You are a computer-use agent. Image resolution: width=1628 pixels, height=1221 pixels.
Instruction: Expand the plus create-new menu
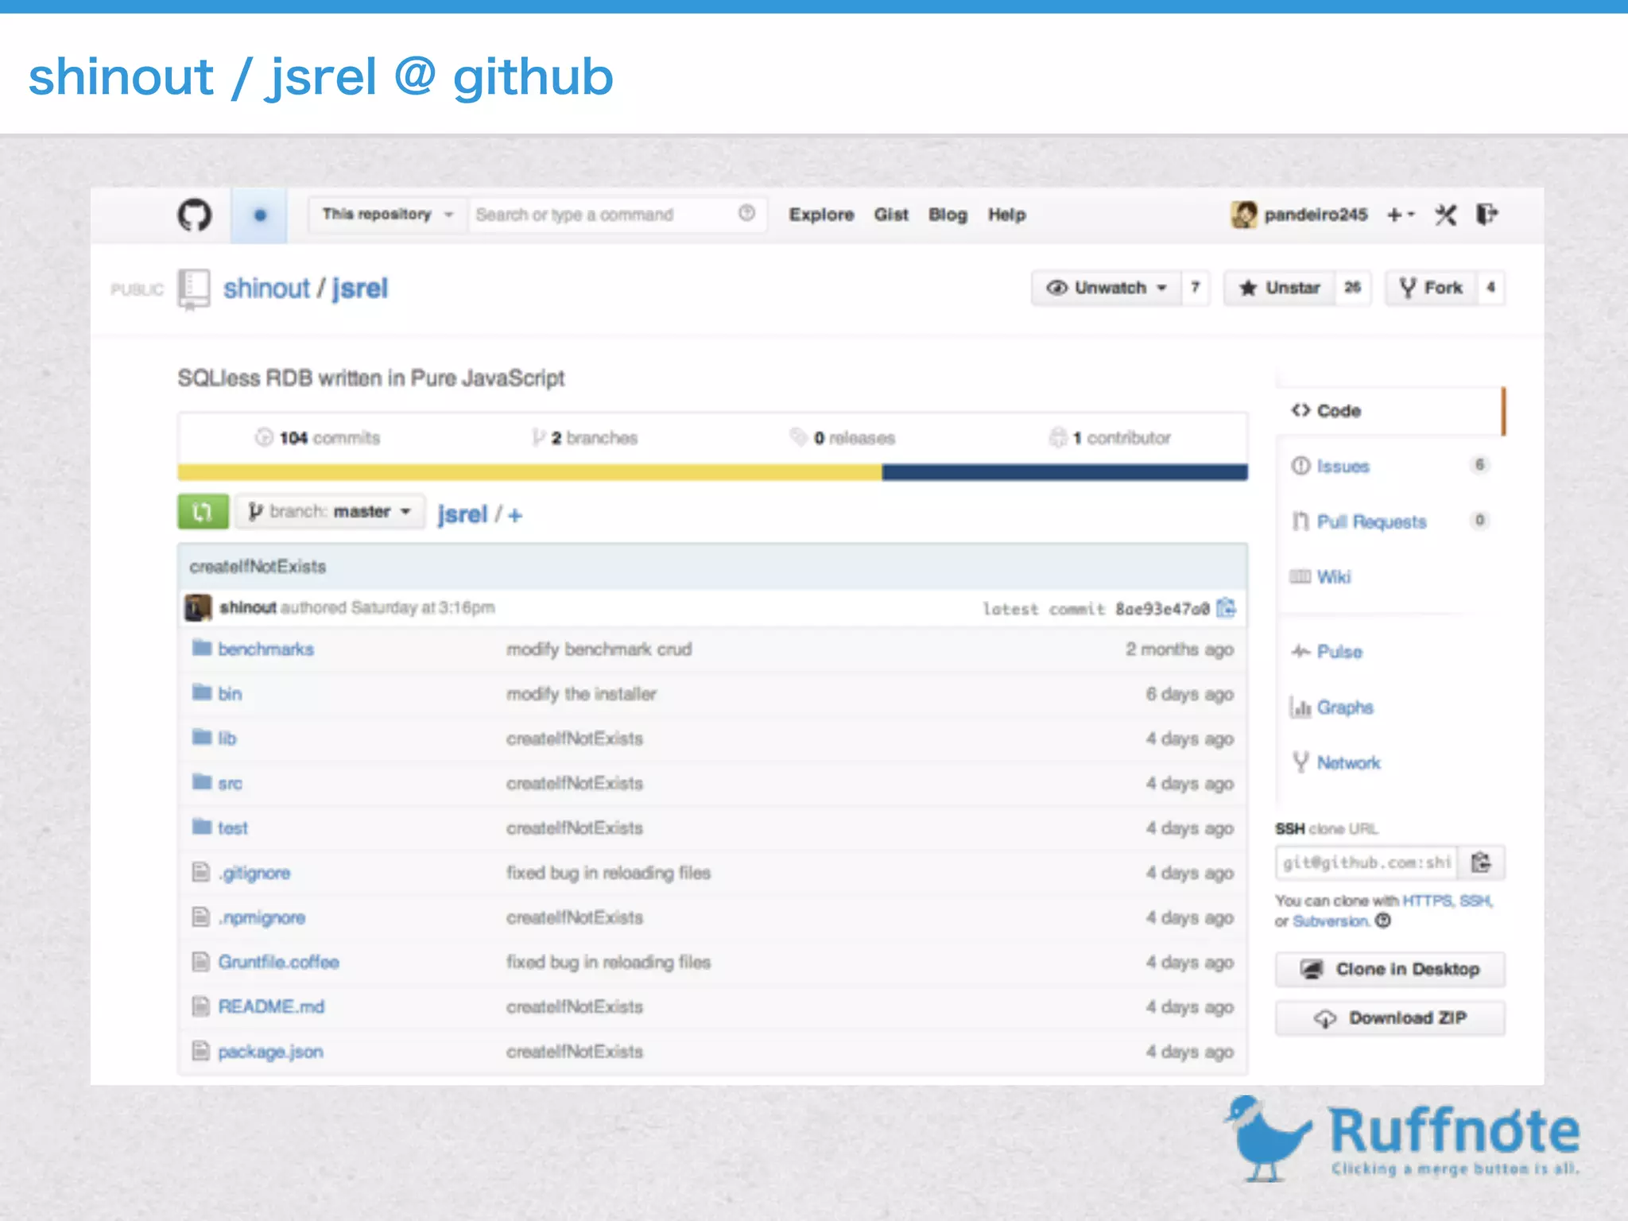[x=1401, y=215]
